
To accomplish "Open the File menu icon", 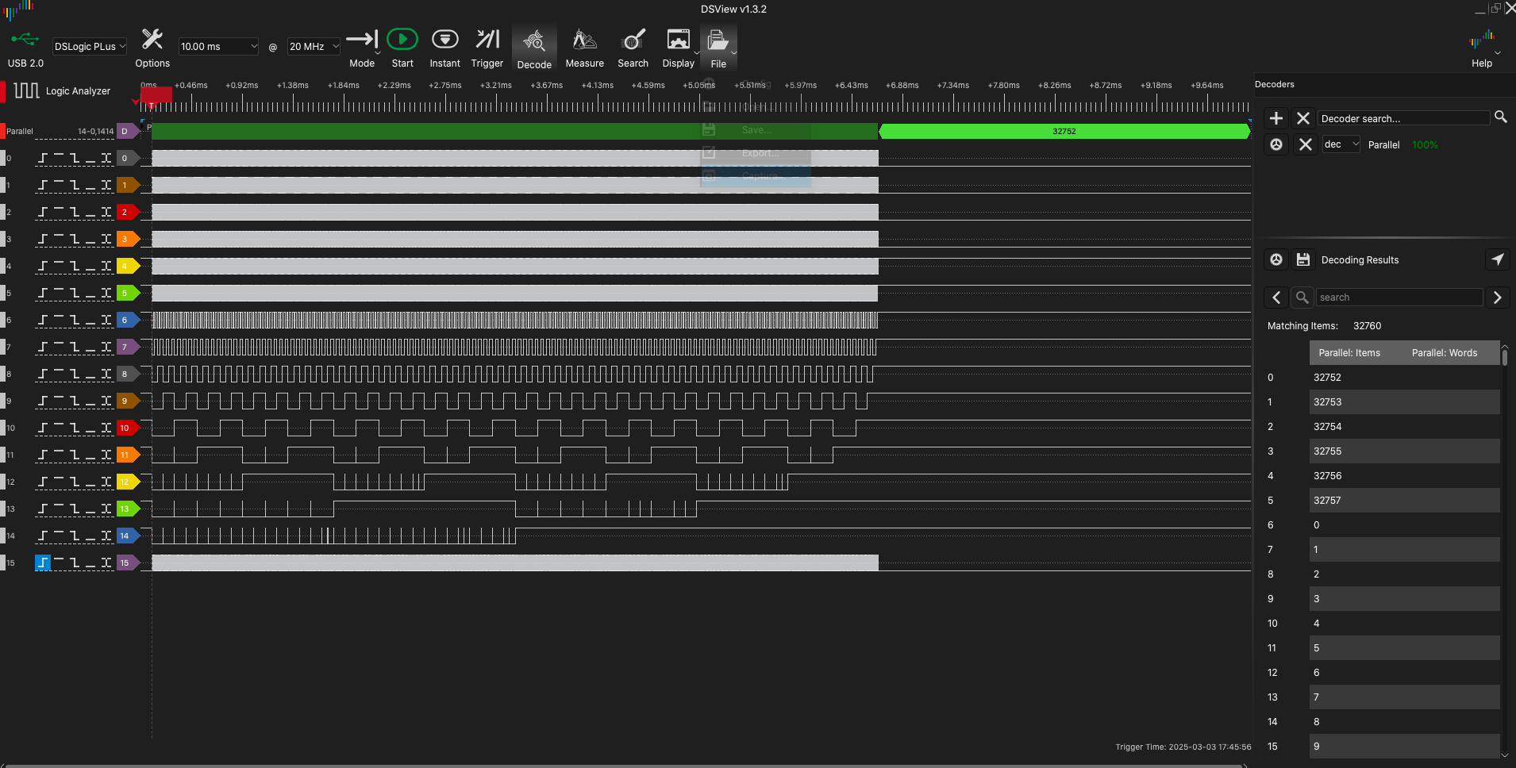I will 718,39.
